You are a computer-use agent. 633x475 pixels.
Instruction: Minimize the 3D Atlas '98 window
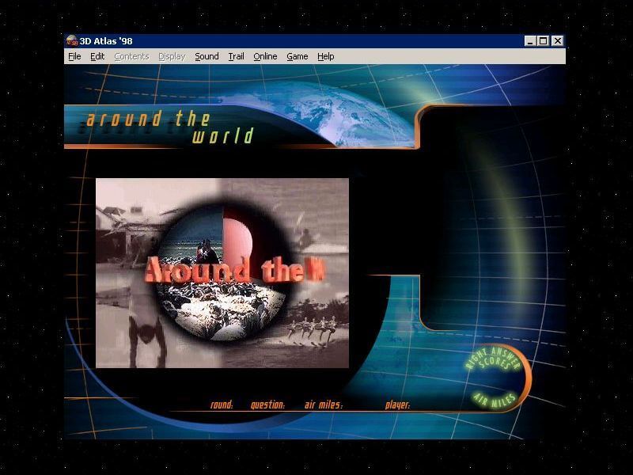530,41
